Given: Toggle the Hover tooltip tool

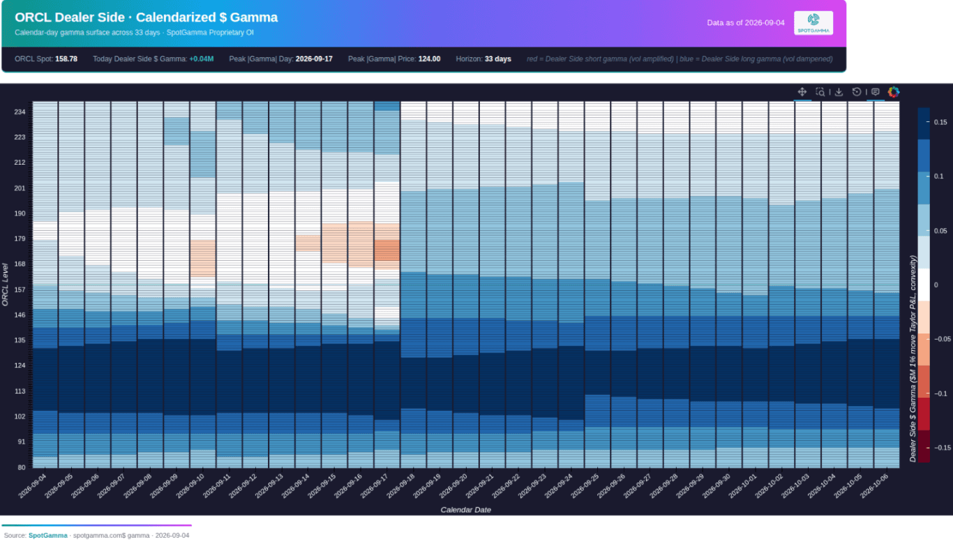Looking at the screenshot, I should [875, 92].
